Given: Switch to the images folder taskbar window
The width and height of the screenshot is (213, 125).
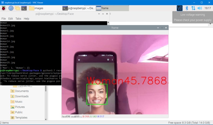Looking at the screenshot, I should [36, 8].
